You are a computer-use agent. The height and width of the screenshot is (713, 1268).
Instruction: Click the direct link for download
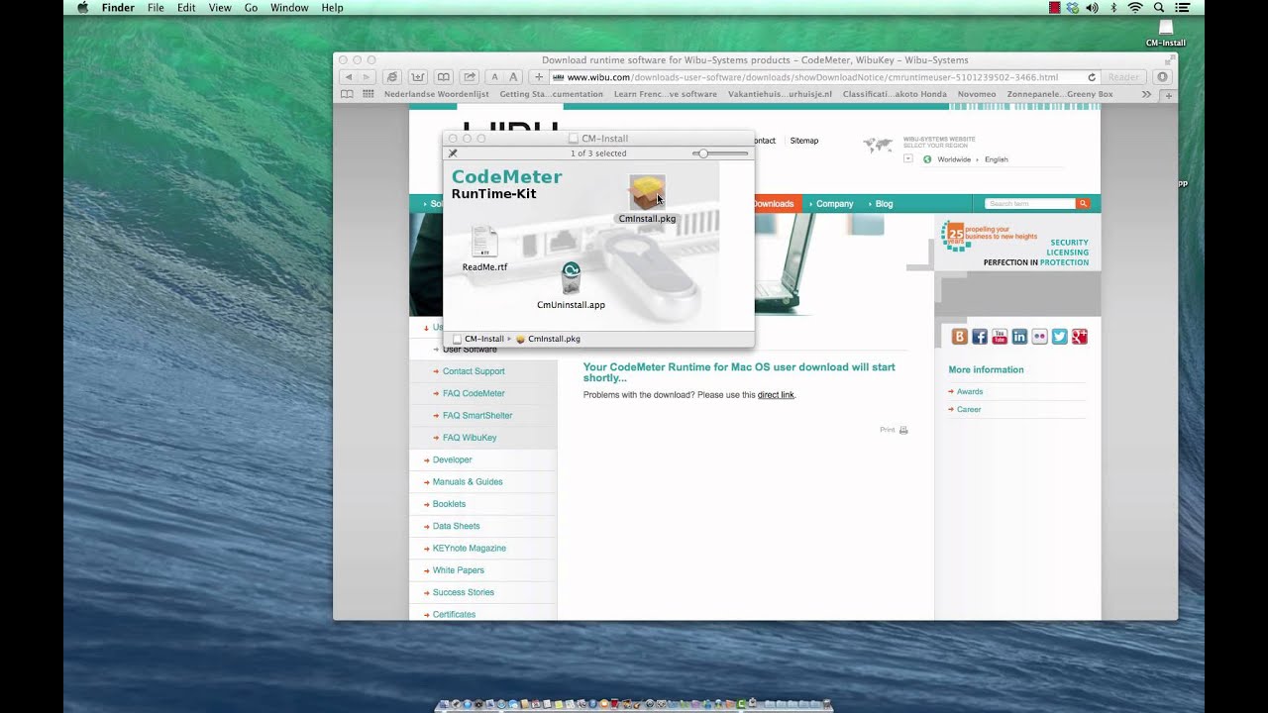click(x=776, y=395)
